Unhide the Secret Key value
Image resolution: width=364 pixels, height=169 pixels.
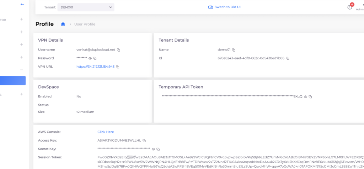[x=153, y=149]
